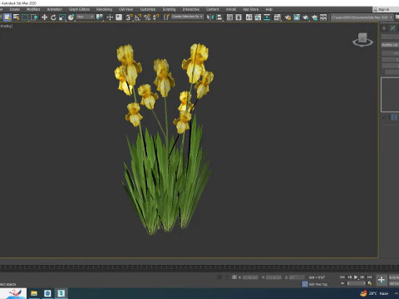The height and width of the screenshot is (299, 399).
Task: Toggle the Layer Explorer icon
Action: click(239, 17)
